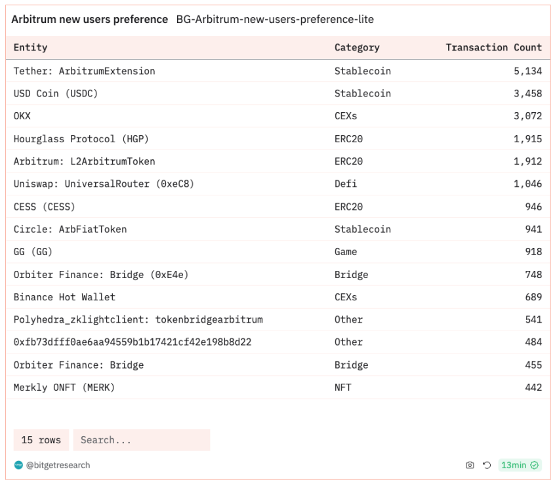Click the bitgetresearch avatar icon
Image resolution: width=555 pixels, height=484 pixels.
18,465
